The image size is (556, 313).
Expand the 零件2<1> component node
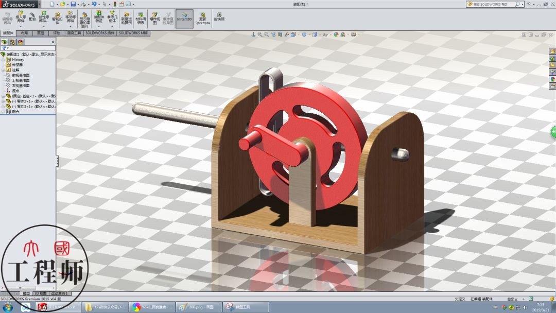3,101
